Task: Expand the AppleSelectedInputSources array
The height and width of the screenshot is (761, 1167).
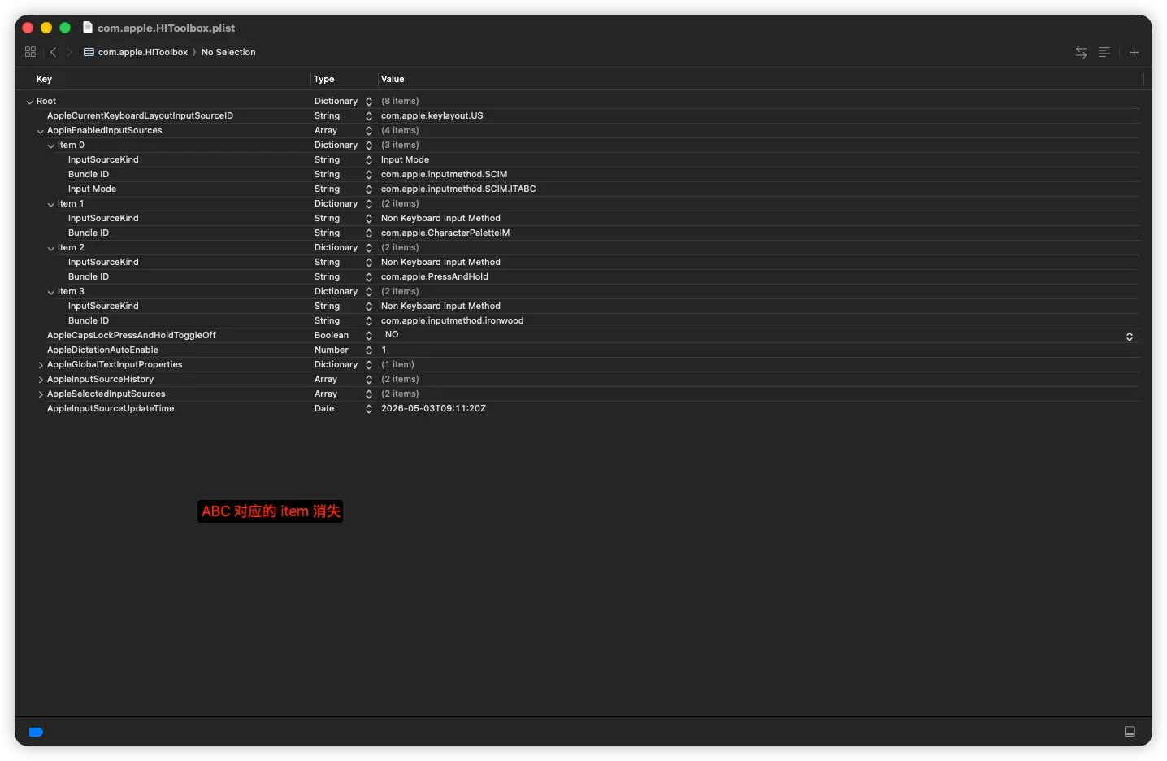Action: point(41,394)
